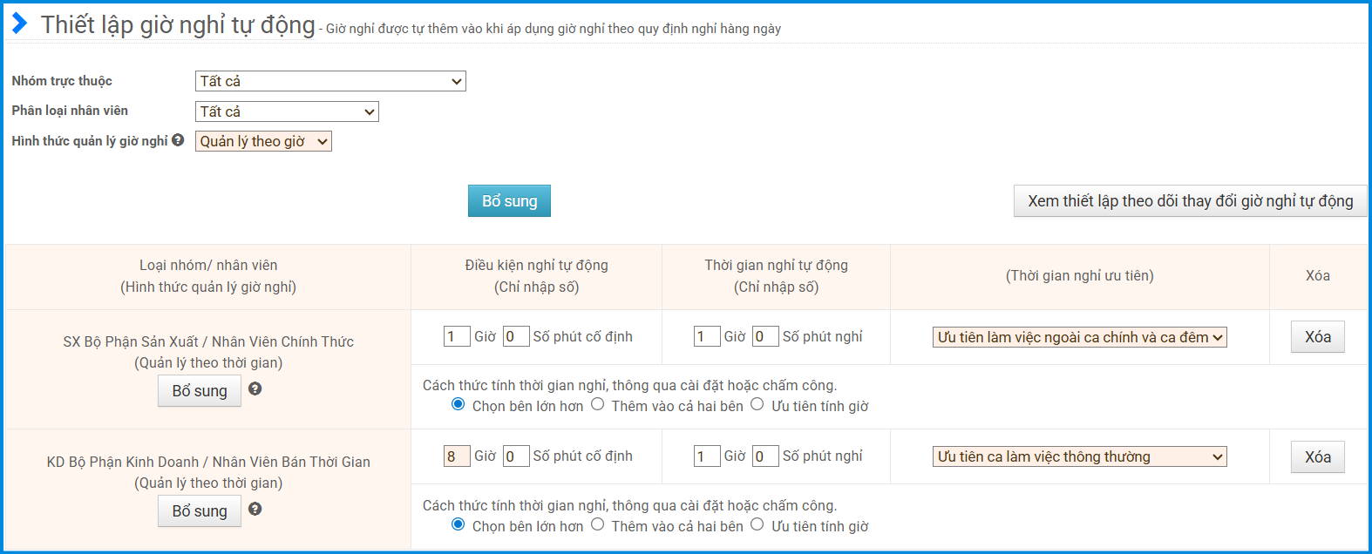Click Bổ sung button under KD Bộ Phận Kinh Doanh

click(x=200, y=511)
